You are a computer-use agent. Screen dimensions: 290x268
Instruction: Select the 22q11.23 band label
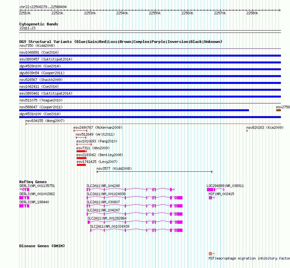click(27, 28)
